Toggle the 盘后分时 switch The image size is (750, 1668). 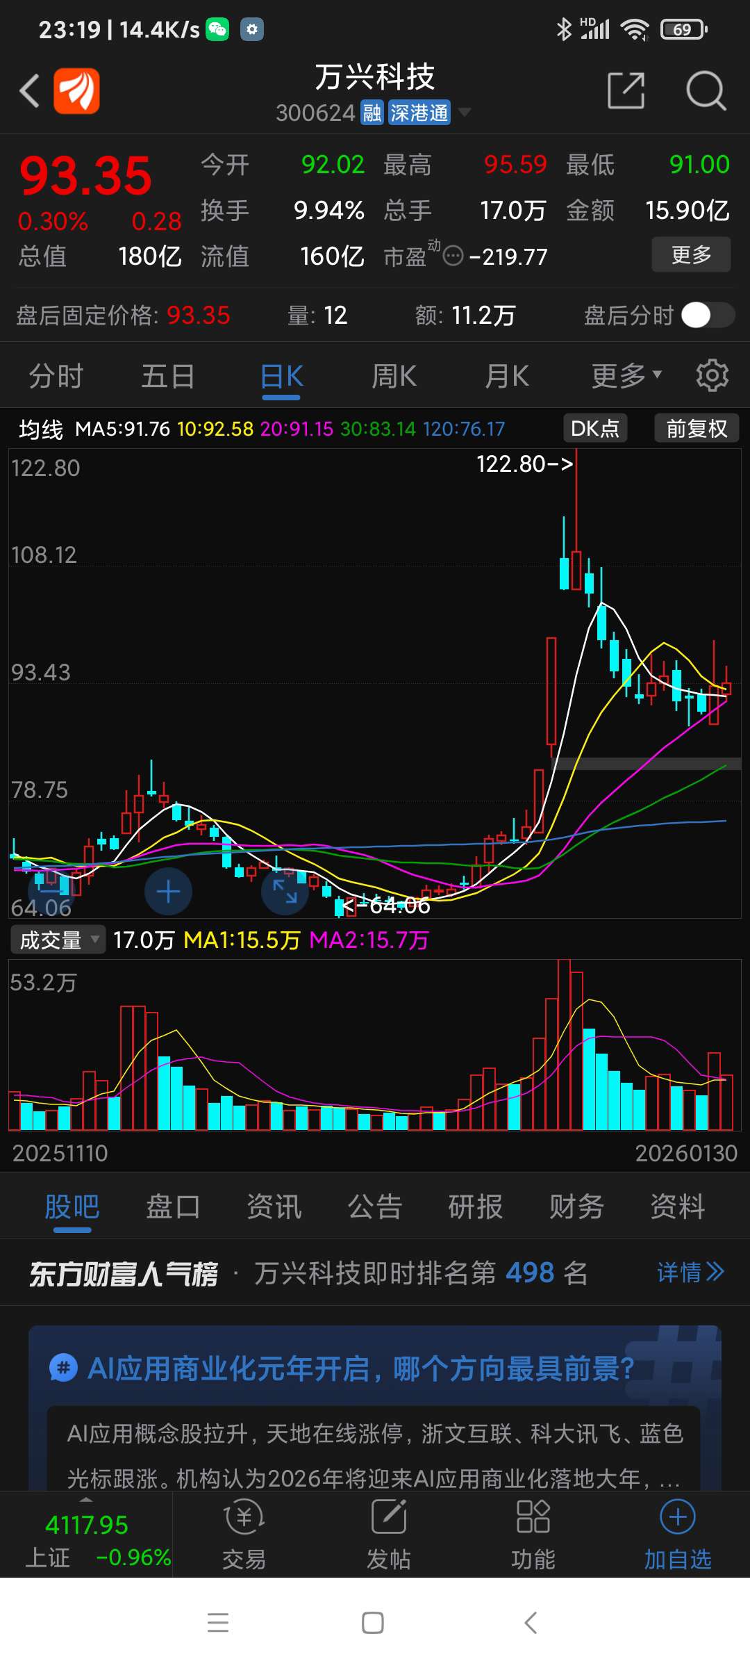pos(707,315)
